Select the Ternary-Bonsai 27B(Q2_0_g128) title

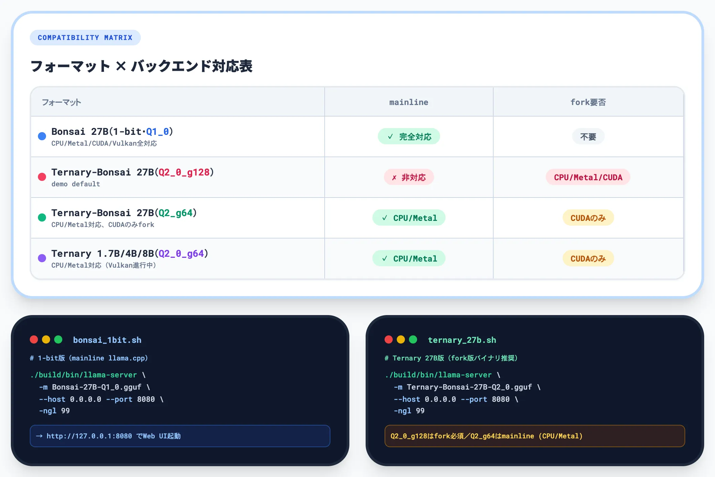(x=133, y=172)
